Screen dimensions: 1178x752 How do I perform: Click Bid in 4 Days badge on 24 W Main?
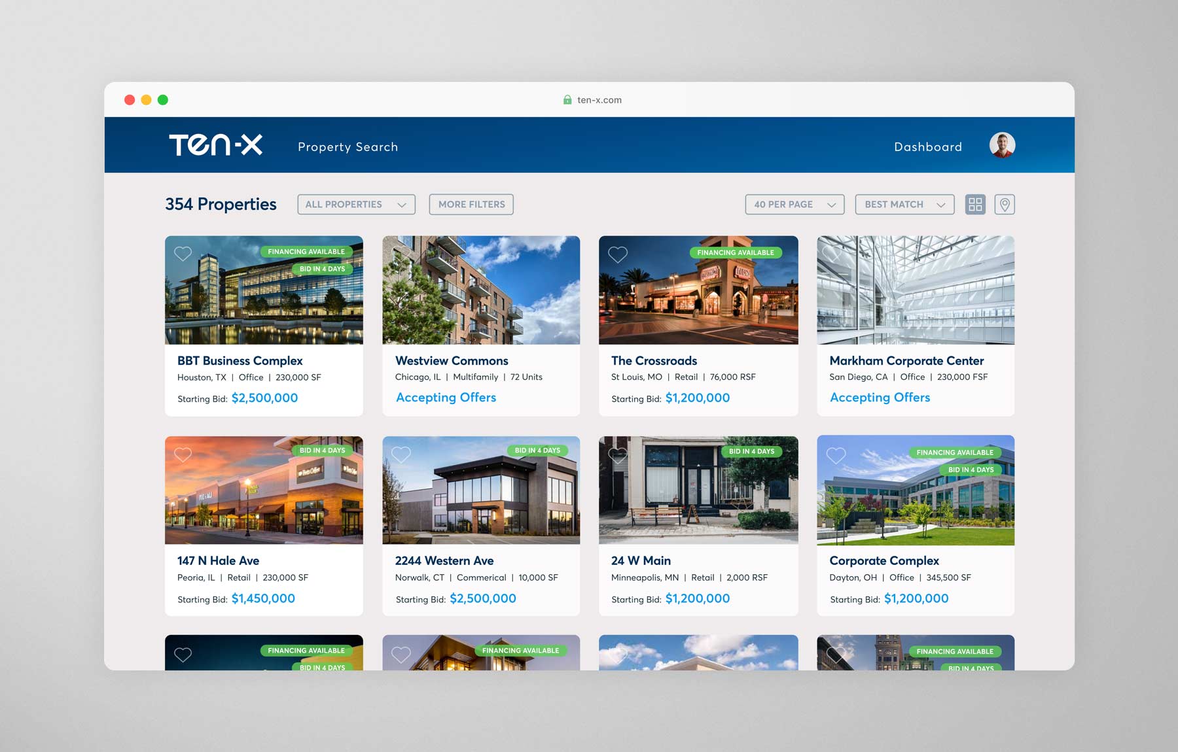[751, 451]
